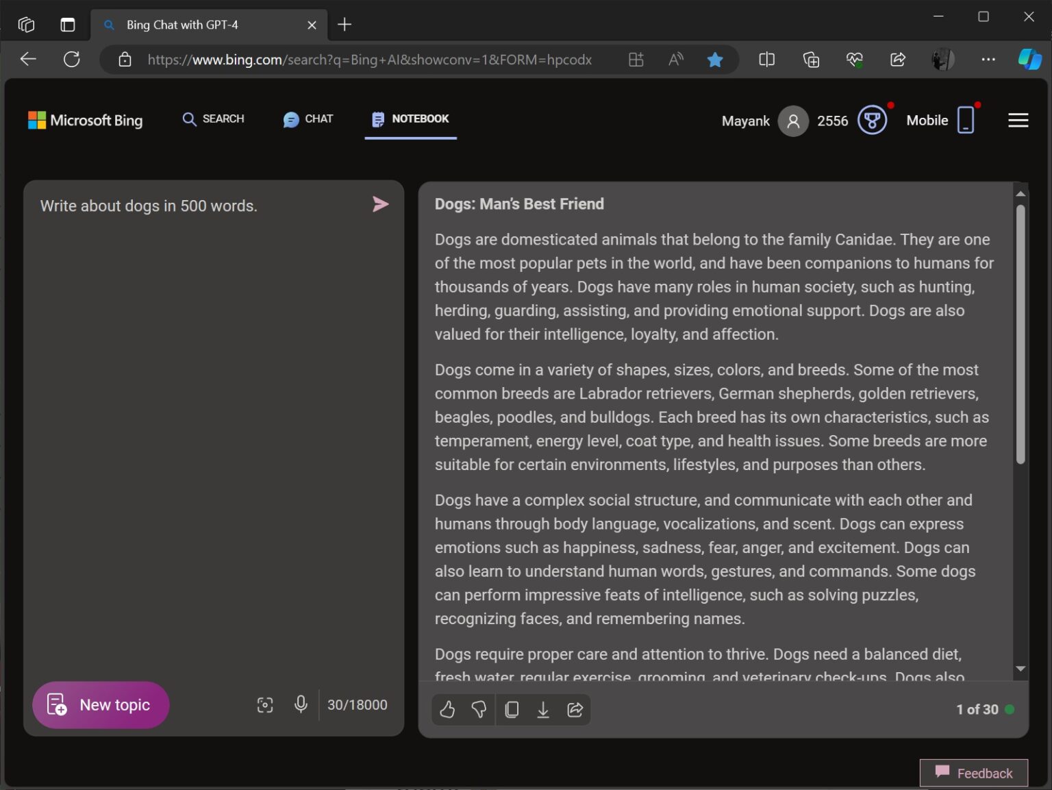Download the AI response
1052x790 pixels.
[543, 709]
